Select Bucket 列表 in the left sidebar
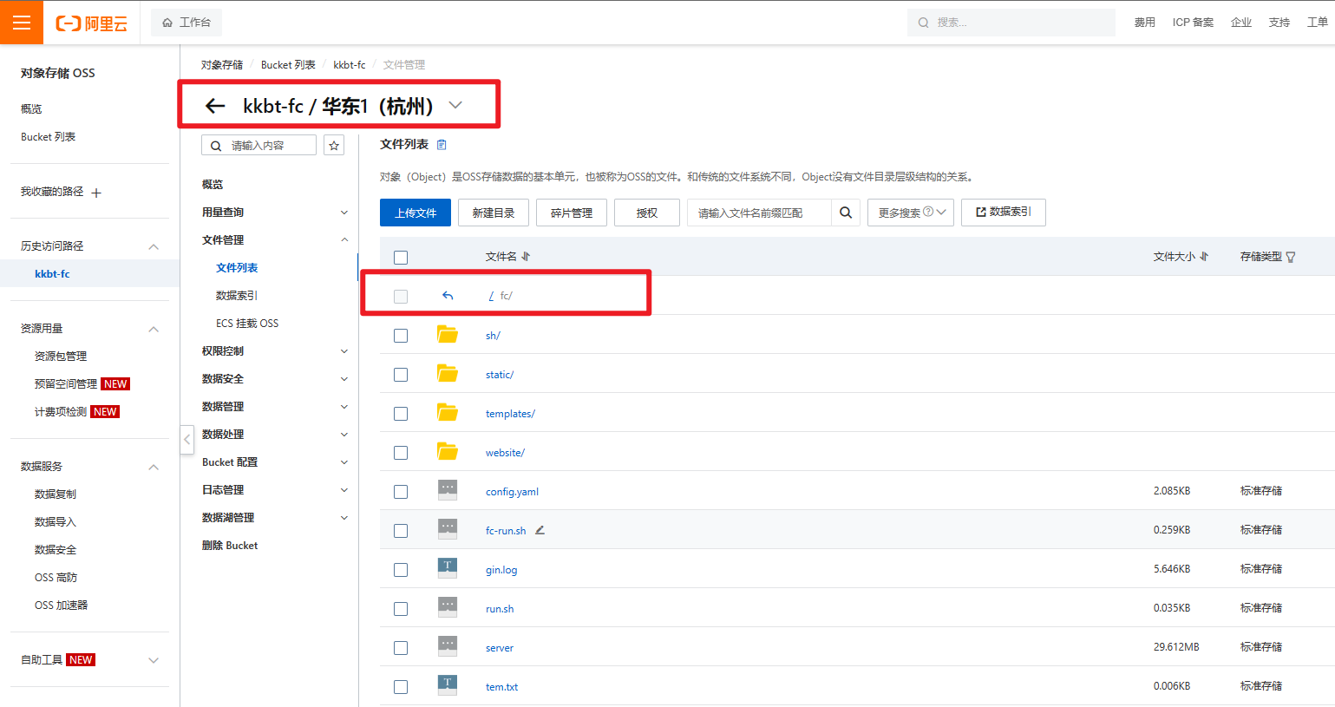The height and width of the screenshot is (707, 1335). coord(49,137)
